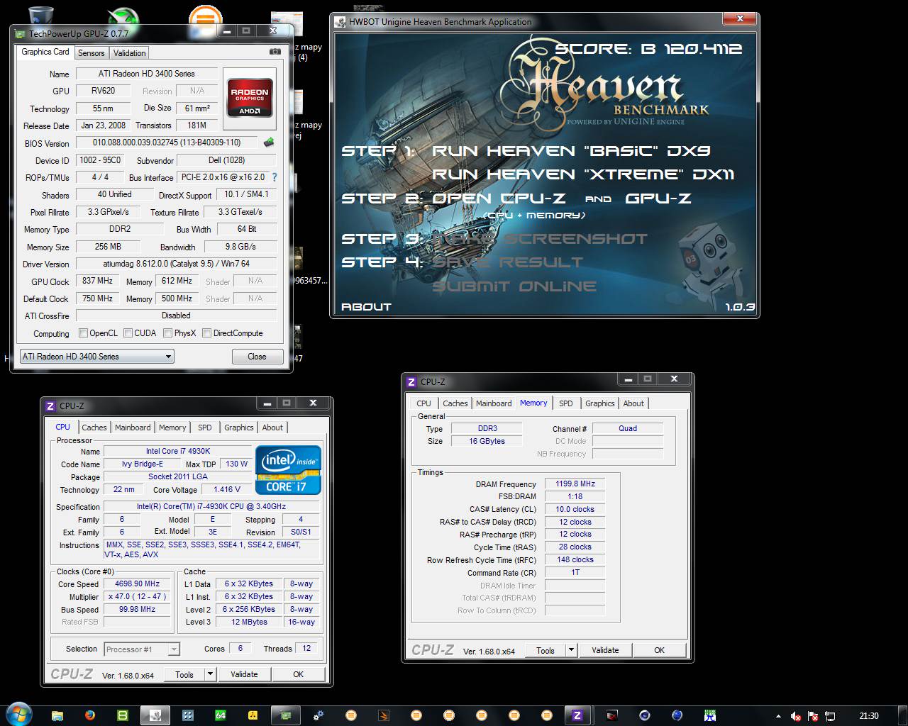Open Tools dropdown arrow in CPU tab window
The image size is (908, 726).
tap(211, 674)
